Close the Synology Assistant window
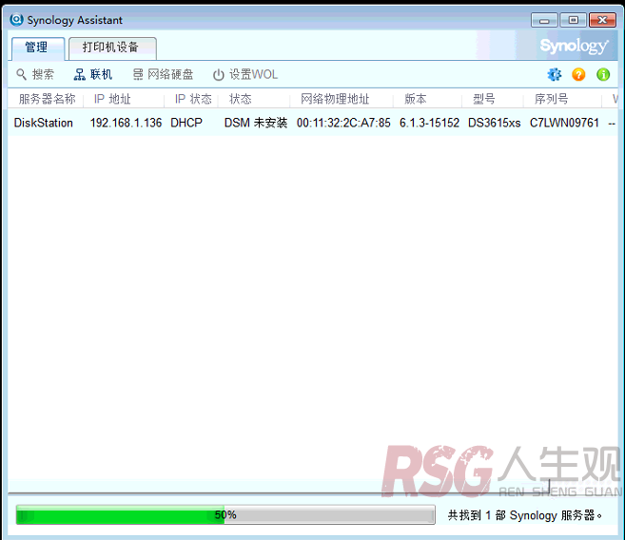Screen dimensions: 625x540 tap(602, 20)
